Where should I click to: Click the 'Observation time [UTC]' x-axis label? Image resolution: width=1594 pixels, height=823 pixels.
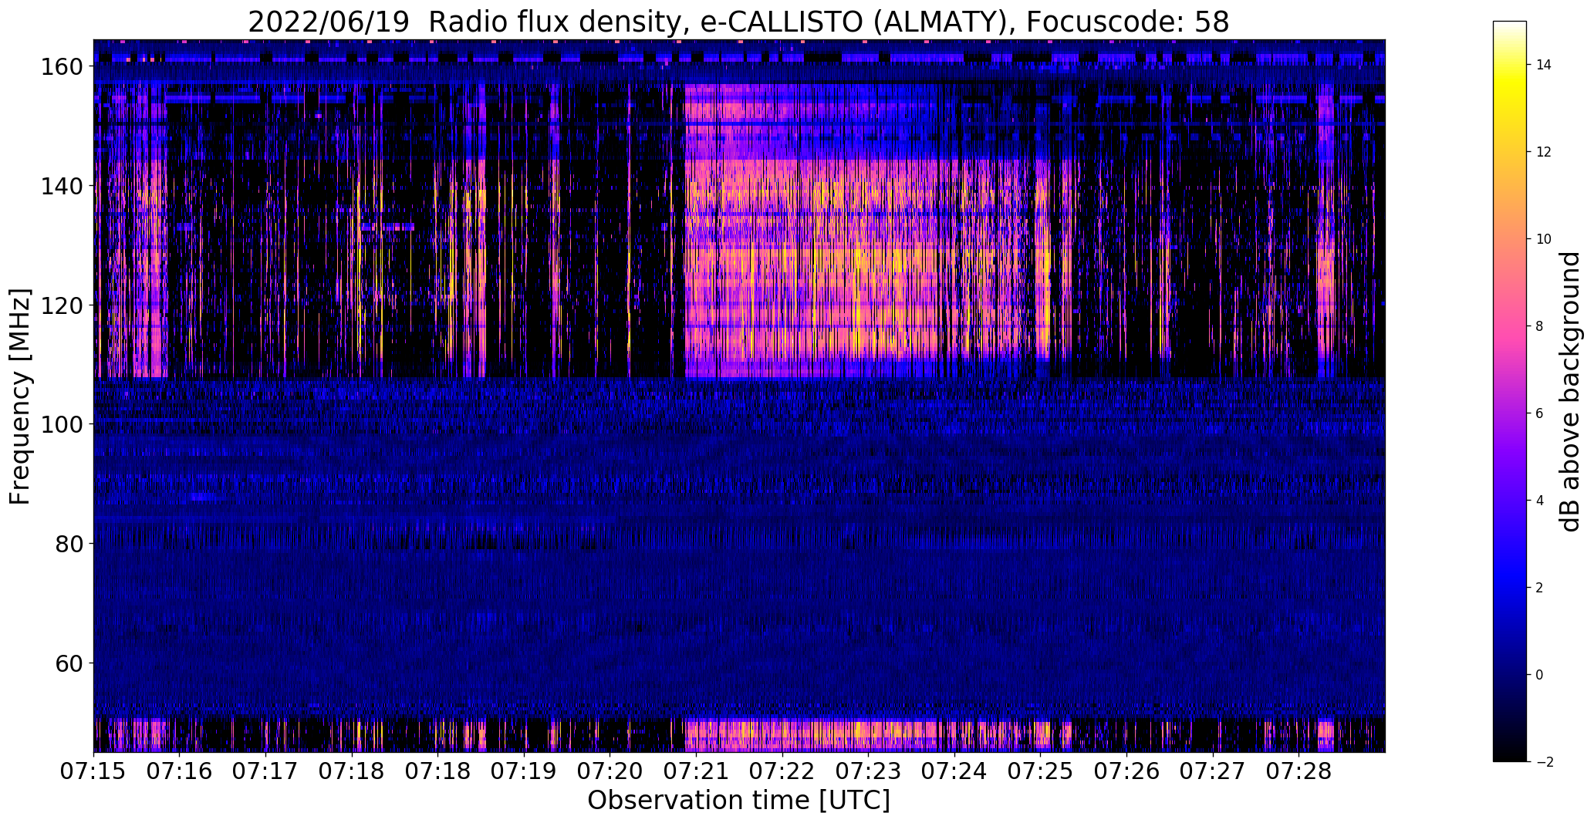[x=738, y=801]
